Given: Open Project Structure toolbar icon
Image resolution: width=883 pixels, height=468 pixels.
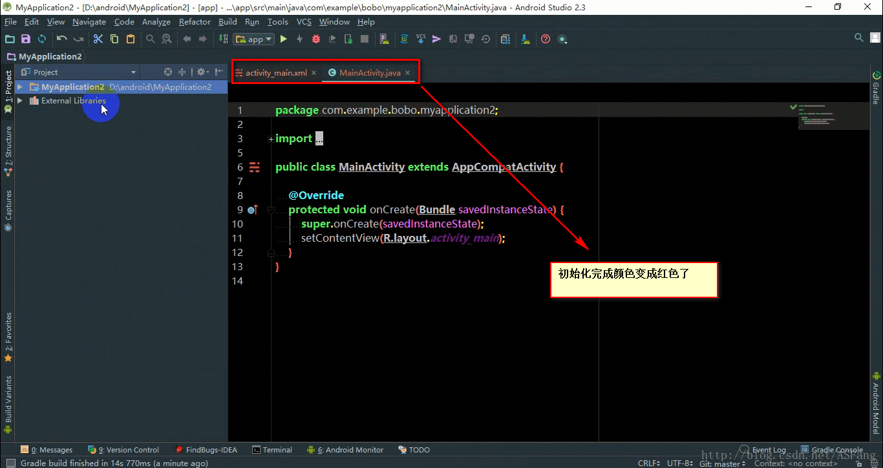Looking at the screenshot, I should [x=505, y=39].
